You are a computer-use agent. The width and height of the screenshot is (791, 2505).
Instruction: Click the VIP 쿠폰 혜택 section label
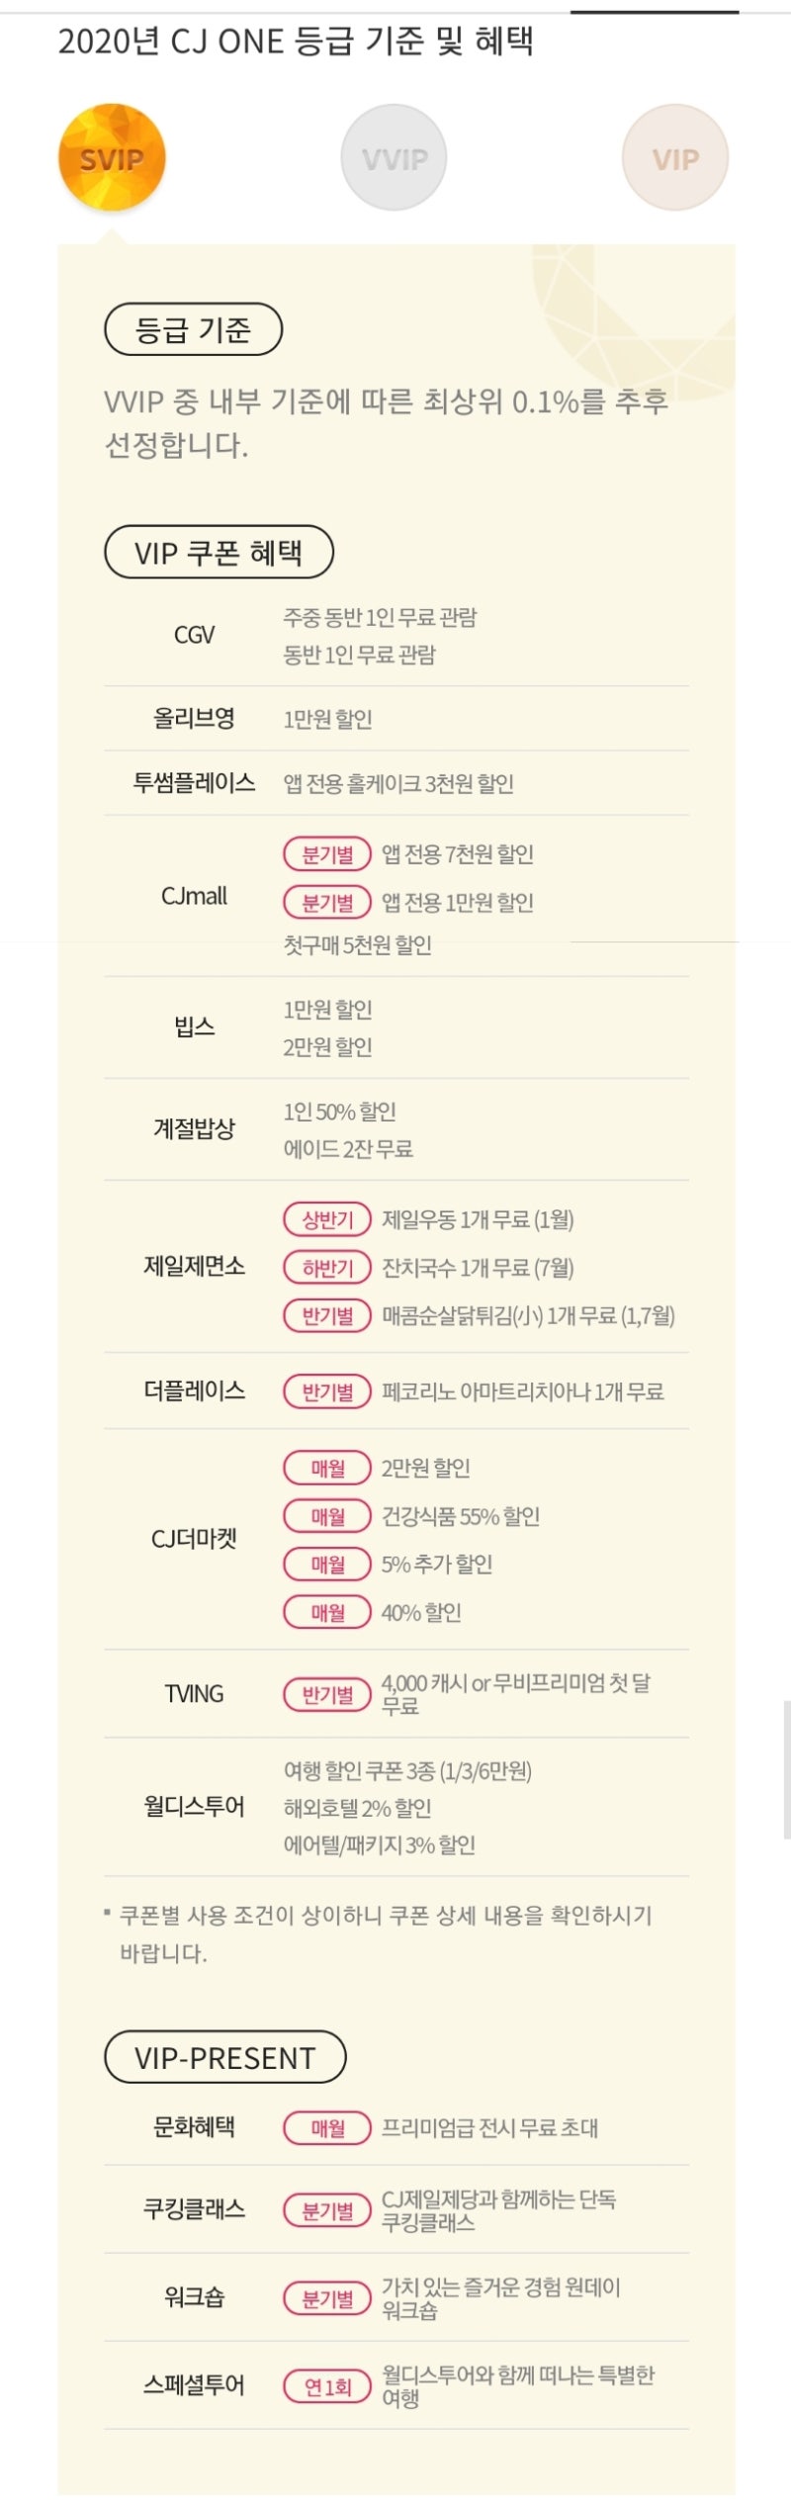[219, 552]
